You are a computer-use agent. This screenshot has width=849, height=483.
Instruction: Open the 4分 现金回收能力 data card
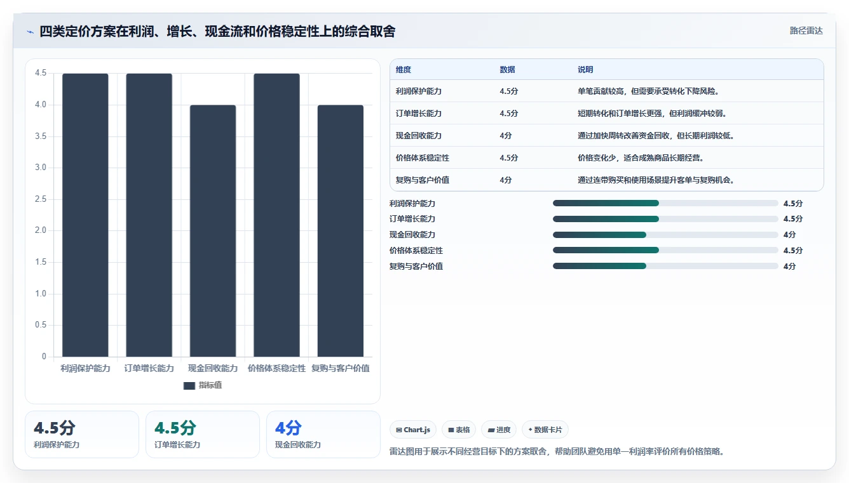click(x=323, y=434)
